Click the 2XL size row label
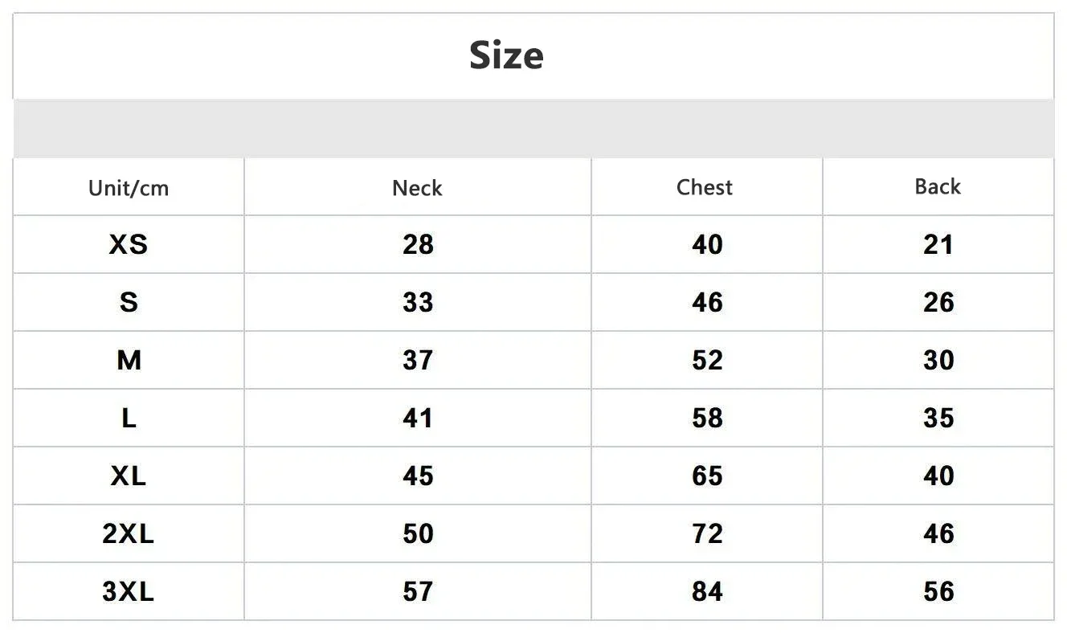The height and width of the screenshot is (633, 1067). point(129,533)
